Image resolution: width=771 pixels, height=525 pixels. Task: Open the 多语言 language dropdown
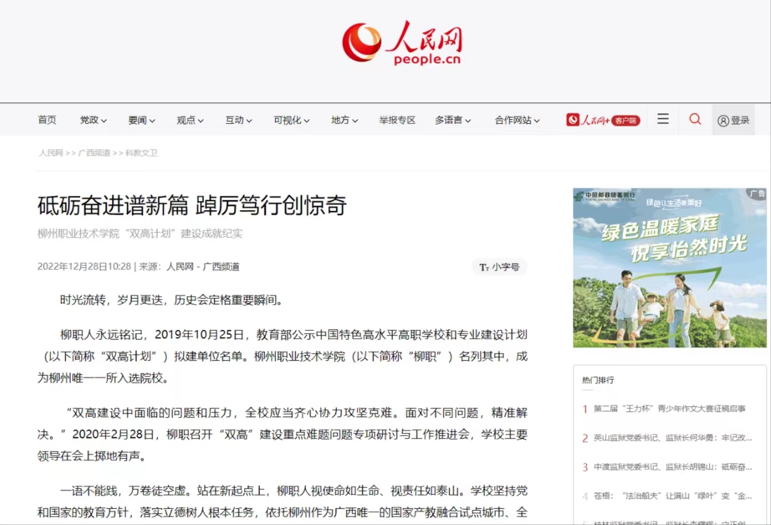pos(452,120)
